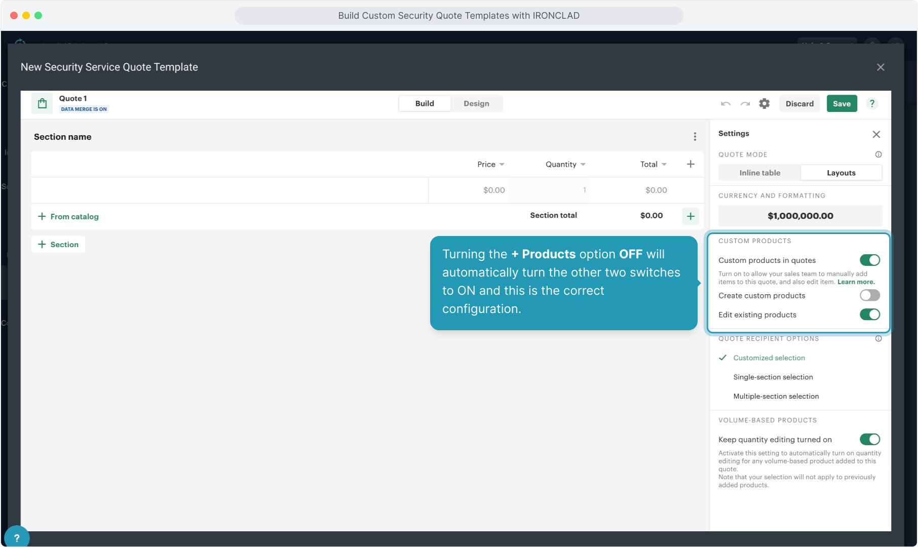Click the redo arrow icon

(x=745, y=104)
